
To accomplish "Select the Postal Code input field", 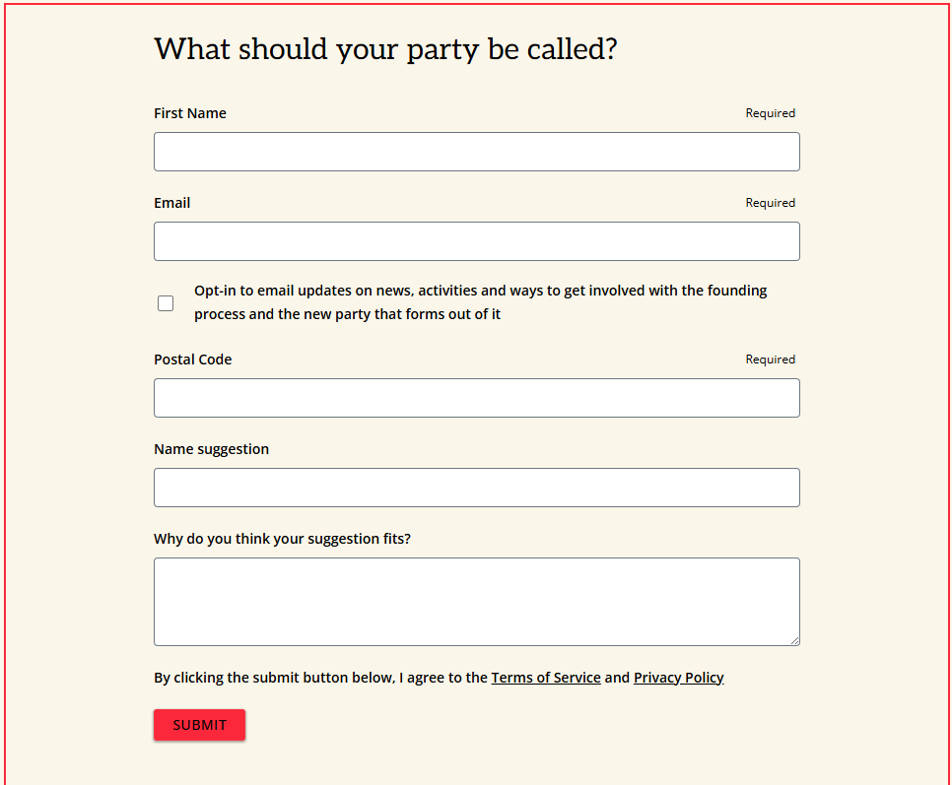I will pos(476,398).
